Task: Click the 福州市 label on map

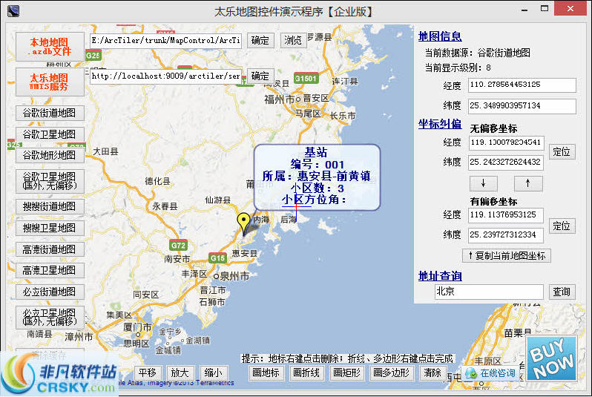Action: click(279, 99)
